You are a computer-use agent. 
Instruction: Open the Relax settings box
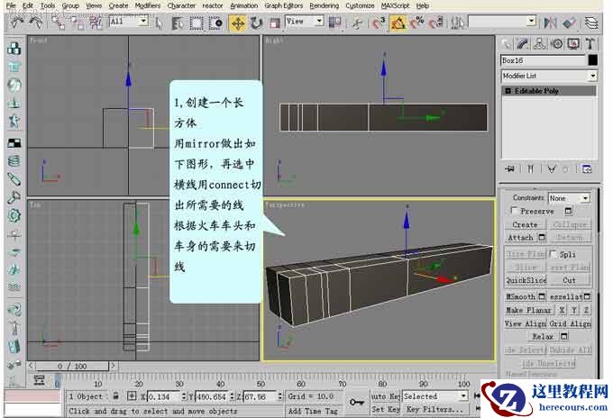[563, 336]
